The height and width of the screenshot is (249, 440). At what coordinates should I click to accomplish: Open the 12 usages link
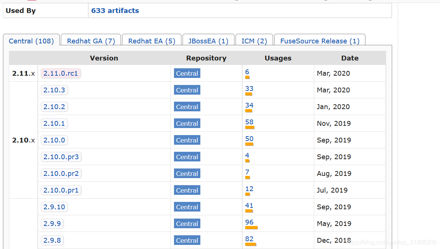[x=249, y=189]
